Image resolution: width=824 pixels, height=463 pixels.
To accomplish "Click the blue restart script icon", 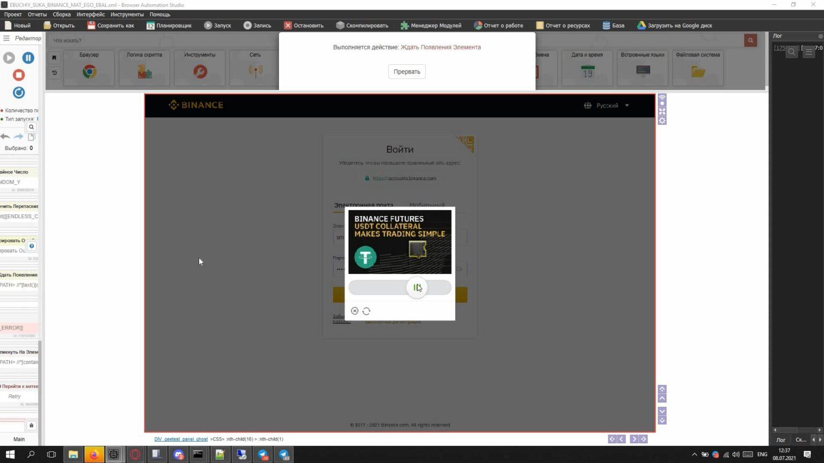I will [x=19, y=92].
